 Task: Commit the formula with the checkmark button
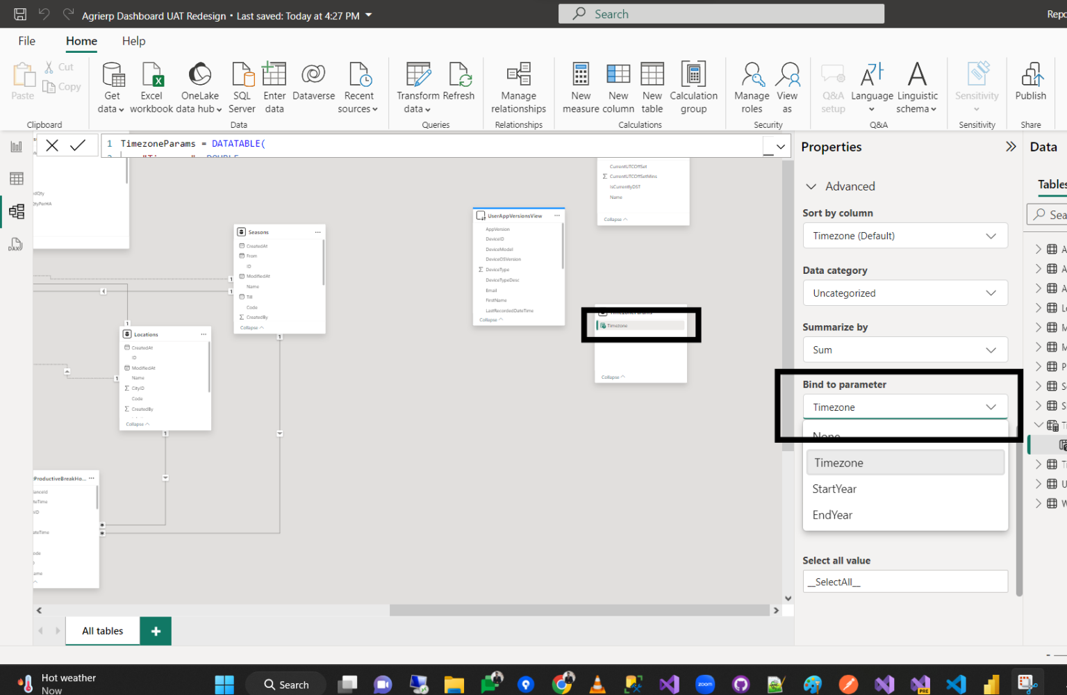coord(78,145)
